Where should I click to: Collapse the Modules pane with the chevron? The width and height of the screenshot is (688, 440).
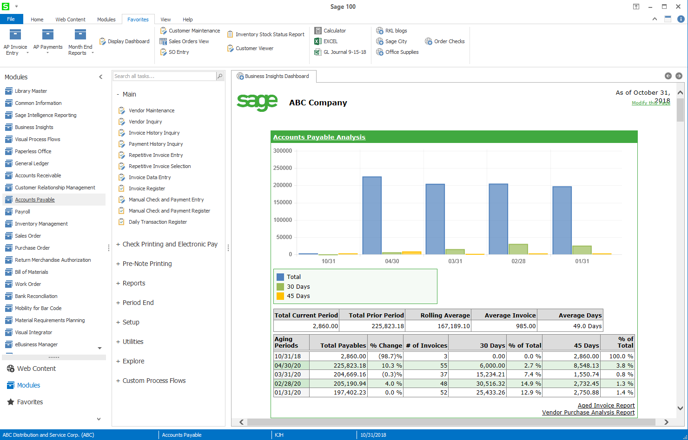pyautogui.click(x=100, y=77)
